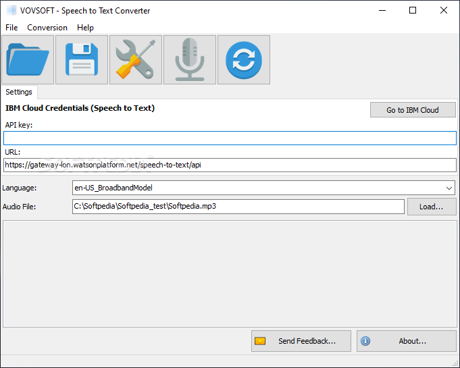Viewport: 460px width, 368px height.
Task: Open Send Feedback... dialog
Action: pos(301,341)
